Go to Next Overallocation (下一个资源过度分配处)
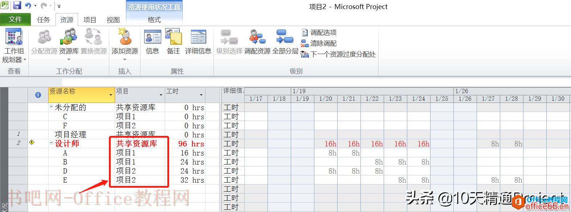Image resolution: width=571 pixels, height=212 pixels. click(338, 54)
